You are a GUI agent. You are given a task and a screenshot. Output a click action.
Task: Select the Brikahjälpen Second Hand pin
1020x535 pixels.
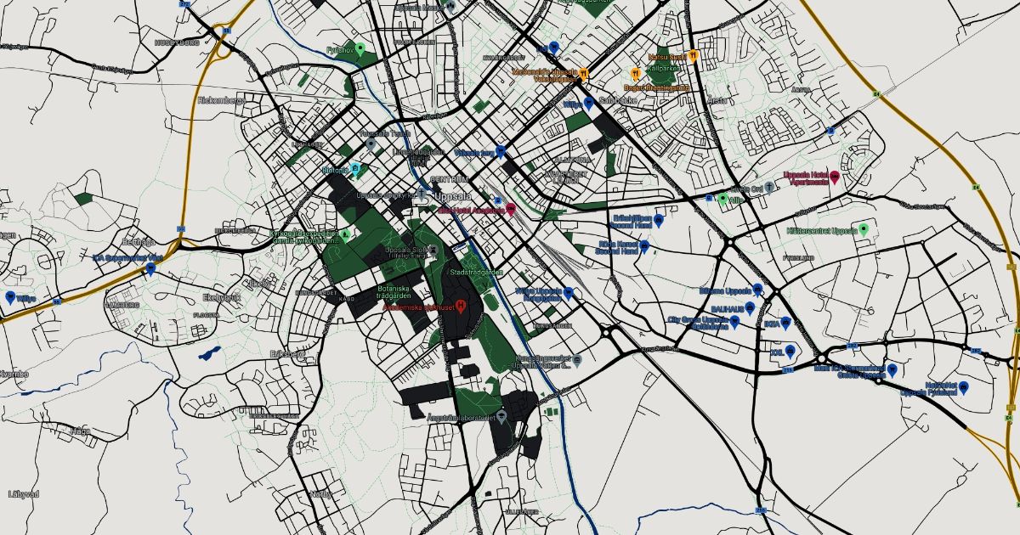[658, 219]
